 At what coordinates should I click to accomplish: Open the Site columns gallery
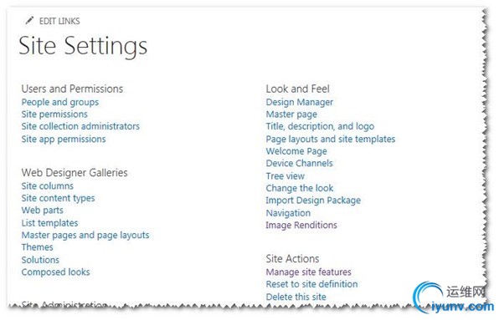(x=48, y=186)
